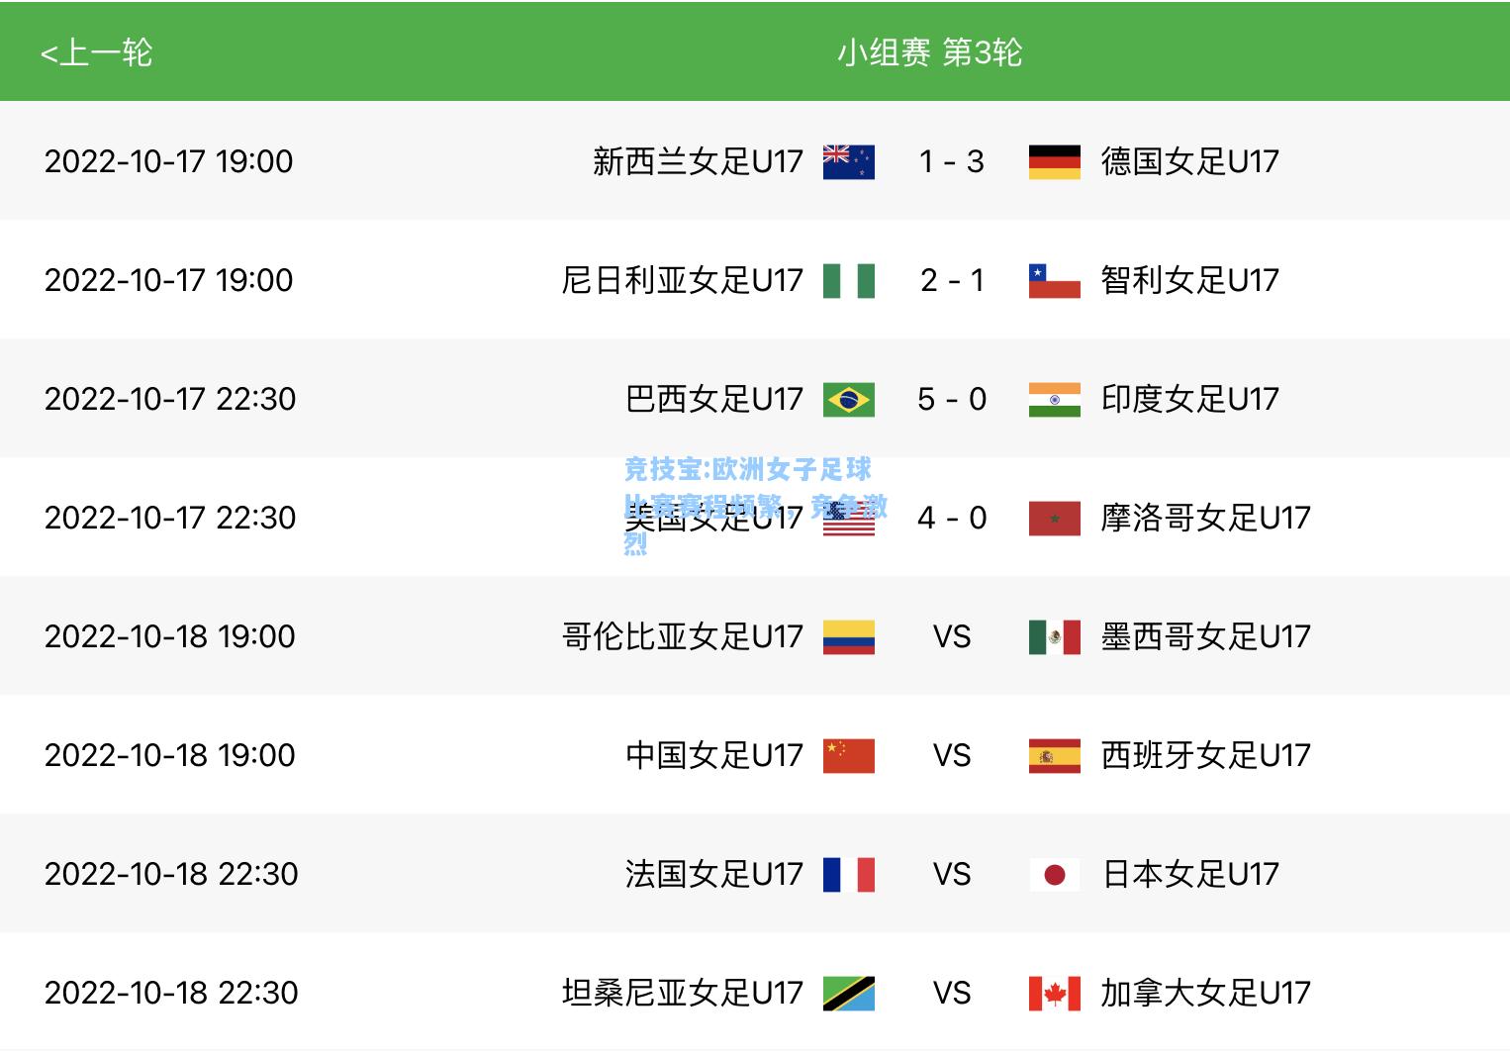The image size is (1510, 1057).
Task: Click the India flag icon
Action: (1055, 399)
